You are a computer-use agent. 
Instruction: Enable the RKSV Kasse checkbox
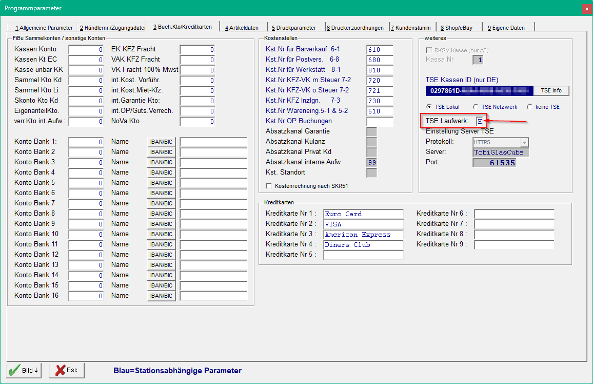point(429,50)
